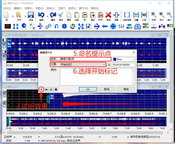The image size is (175, 144).
Task: Click the dialog pause button
Action: point(51,89)
